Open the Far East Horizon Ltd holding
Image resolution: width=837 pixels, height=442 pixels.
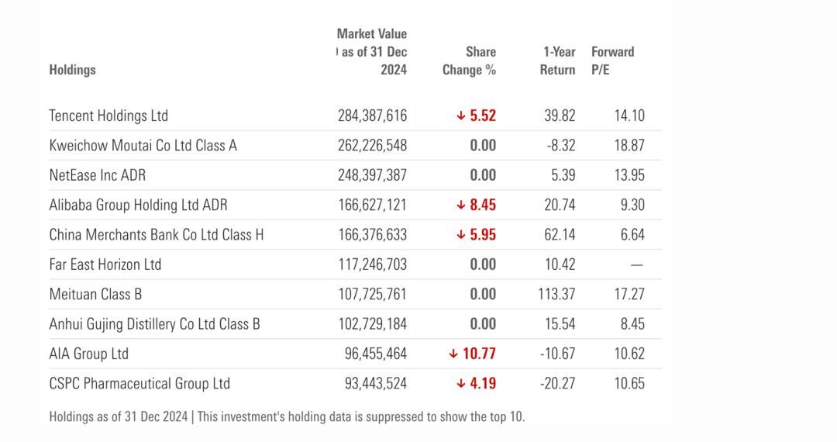click(105, 264)
